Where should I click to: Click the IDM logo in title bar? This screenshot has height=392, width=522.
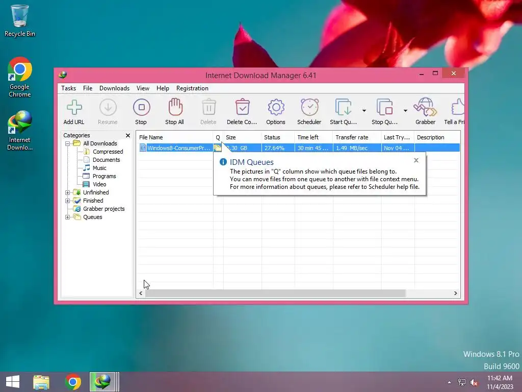63,75
